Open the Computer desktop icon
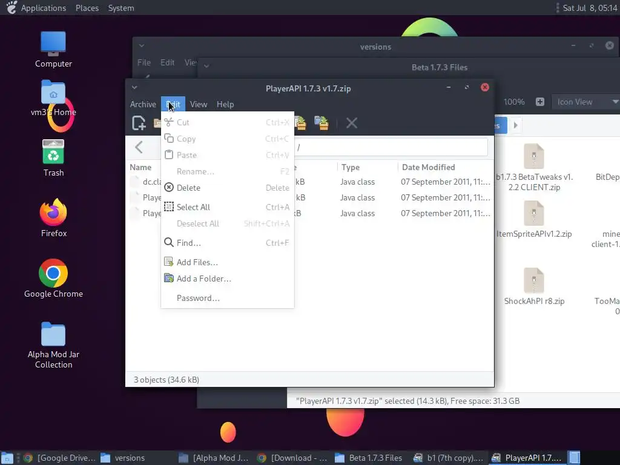 pyautogui.click(x=53, y=50)
